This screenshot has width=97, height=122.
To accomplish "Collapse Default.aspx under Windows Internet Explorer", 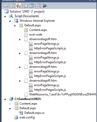I will (x=15, y=26).
